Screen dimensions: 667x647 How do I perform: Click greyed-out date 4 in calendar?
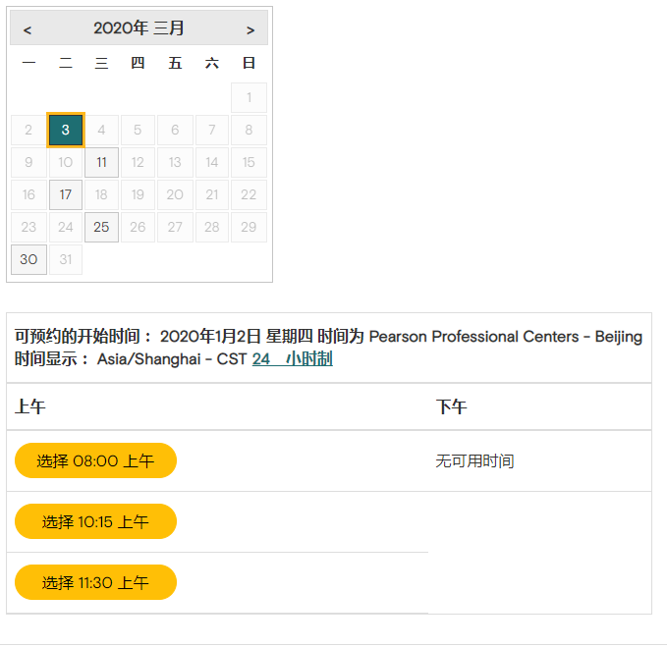coord(101,130)
